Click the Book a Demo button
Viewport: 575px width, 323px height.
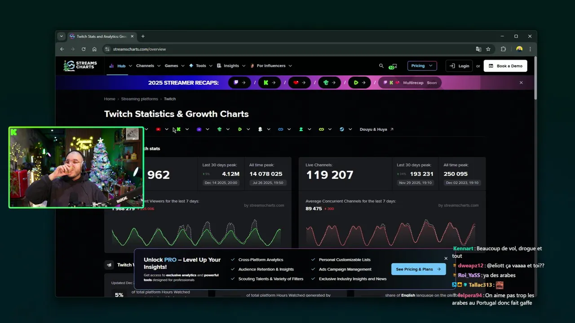[x=505, y=66]
